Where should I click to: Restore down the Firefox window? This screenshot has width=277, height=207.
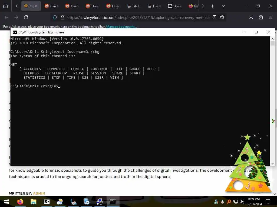point(258,6)
